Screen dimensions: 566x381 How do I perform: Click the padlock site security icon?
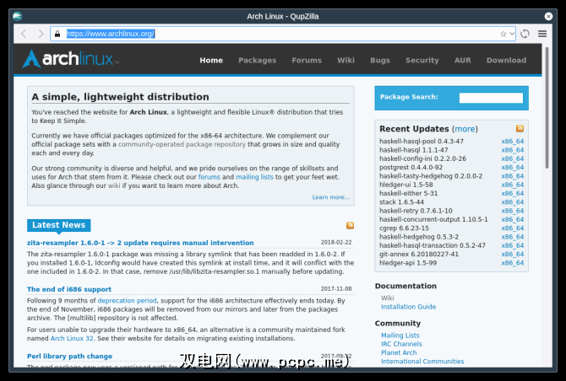point(57,34)
